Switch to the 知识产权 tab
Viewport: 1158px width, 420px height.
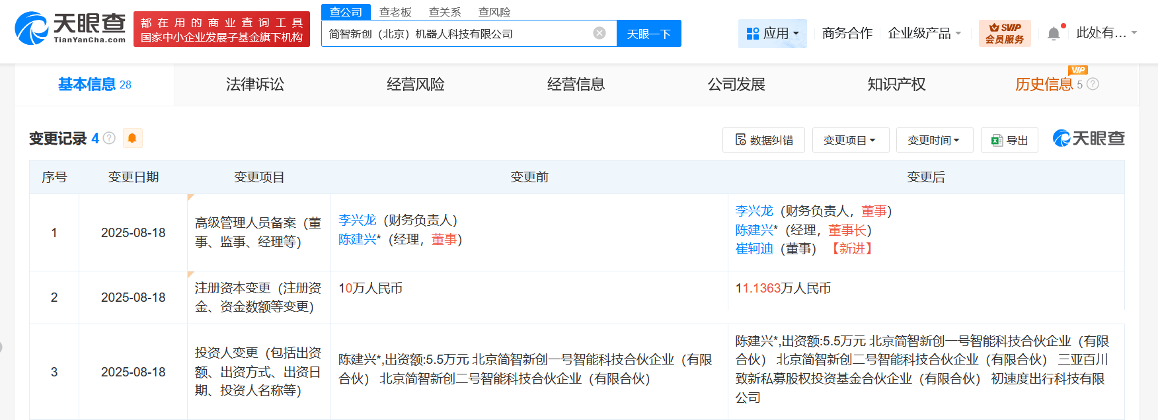(896, 85)
